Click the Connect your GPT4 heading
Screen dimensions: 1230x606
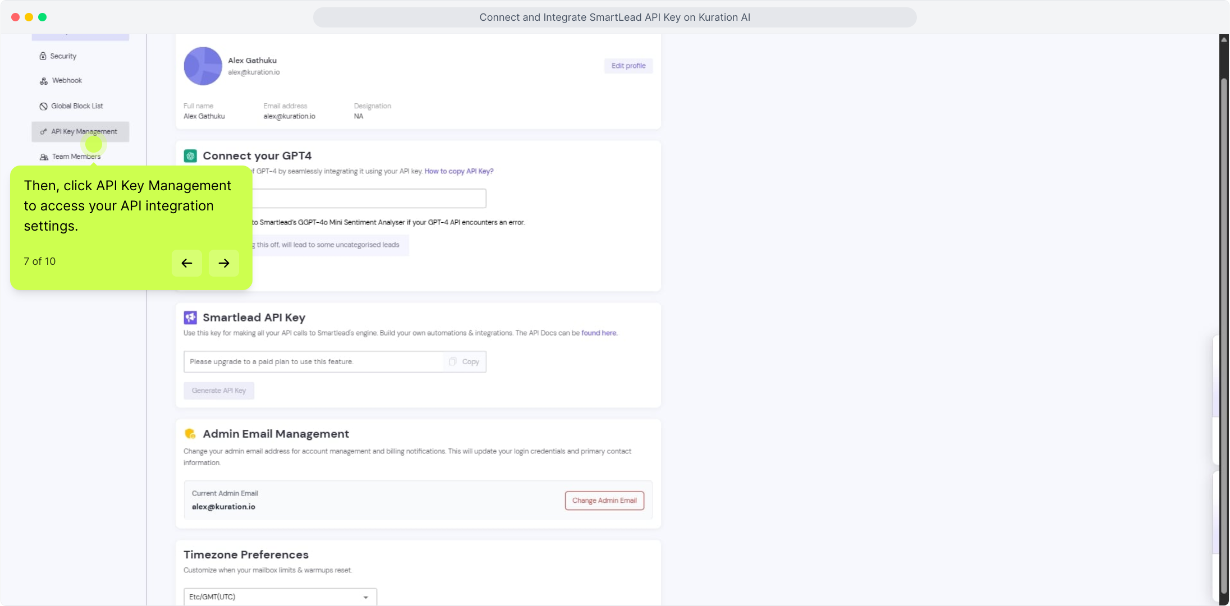point(257,156)
